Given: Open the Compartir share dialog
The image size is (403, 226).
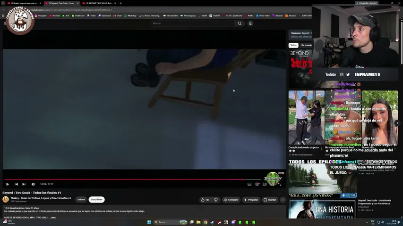Looking at the screenshot, I should (x=231, y=200).
